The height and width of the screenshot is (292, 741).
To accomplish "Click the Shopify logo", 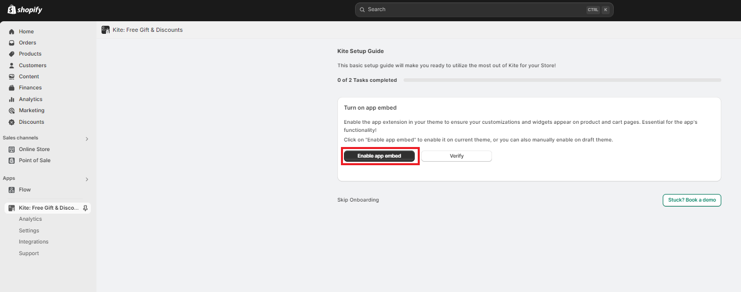I will [x=25, y=10].
